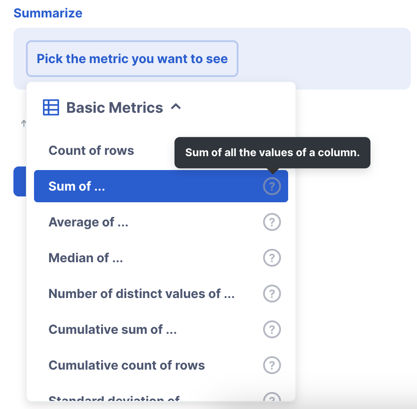Choose Median of ... metric
Screen dimensions: 417x409
tap(161, 258)
